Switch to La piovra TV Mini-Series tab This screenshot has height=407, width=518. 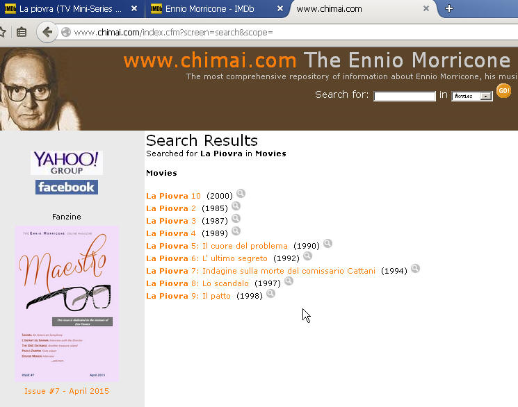[x=70, y=9]
